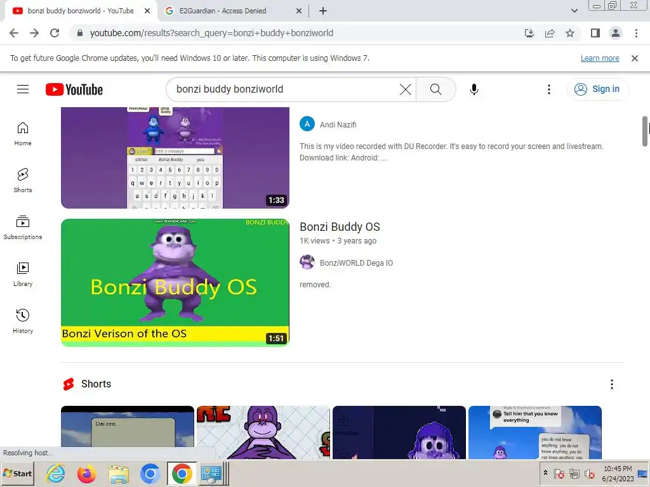Open the blue Chromium taskbar icon
Image resolution: width=650 pixels, height=487 pixels.
click(x=150, y=473)
